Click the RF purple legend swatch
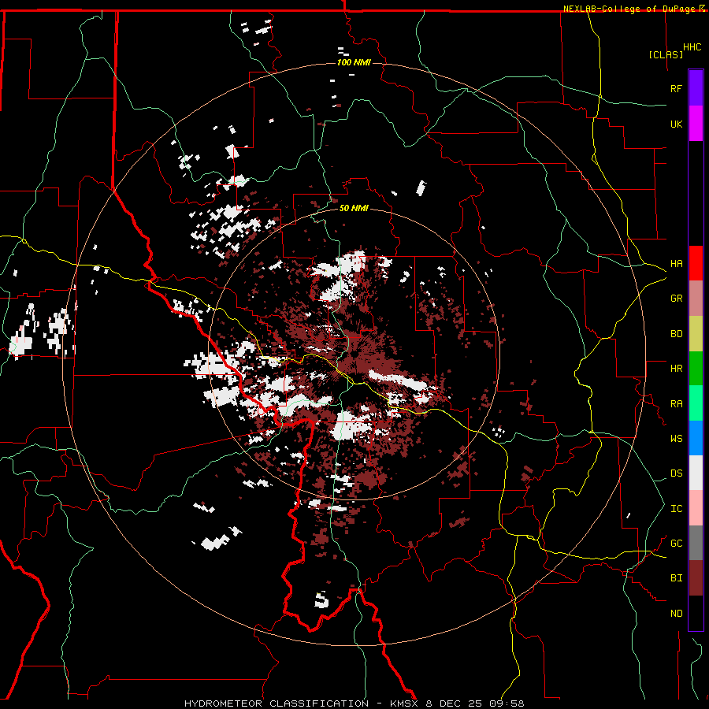 (696, 88)
